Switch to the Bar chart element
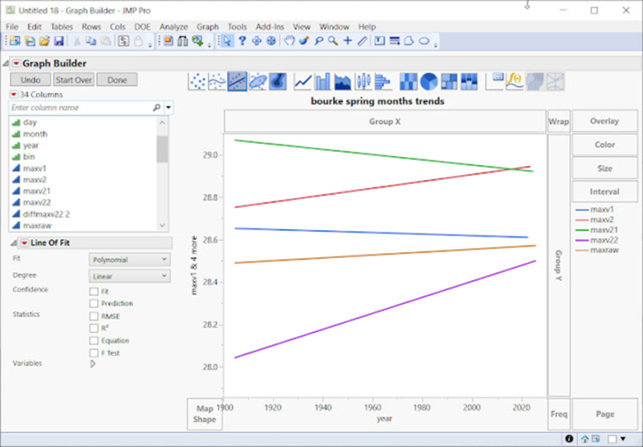This screenshot has height=447, width=643. click(x=322, y=81)
